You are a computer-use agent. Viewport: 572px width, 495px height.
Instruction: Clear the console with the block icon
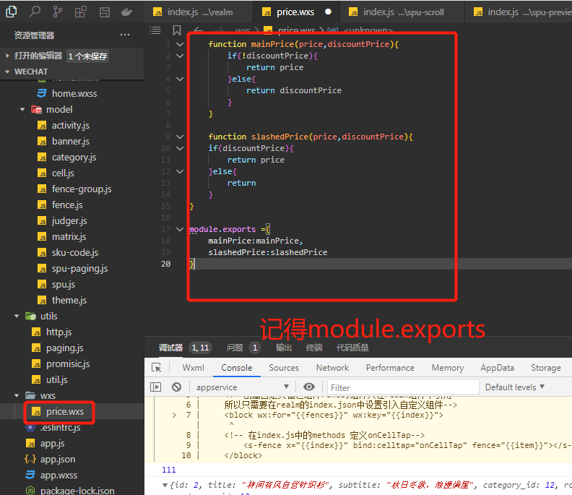tap(176, 387)
